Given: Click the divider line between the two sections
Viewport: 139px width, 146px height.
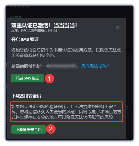Looking at the screenshot, I should 67,88.
